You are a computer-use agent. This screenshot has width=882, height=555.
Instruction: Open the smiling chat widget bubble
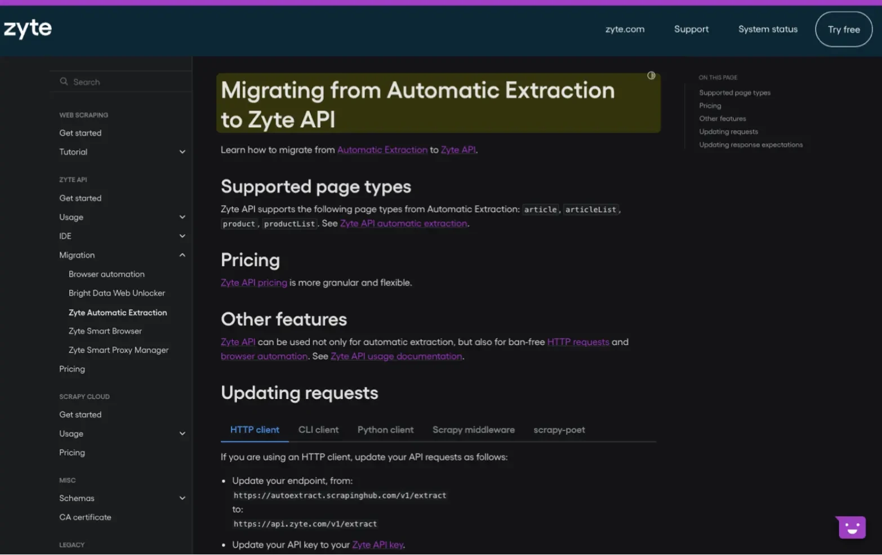click(x=850, y=527)
